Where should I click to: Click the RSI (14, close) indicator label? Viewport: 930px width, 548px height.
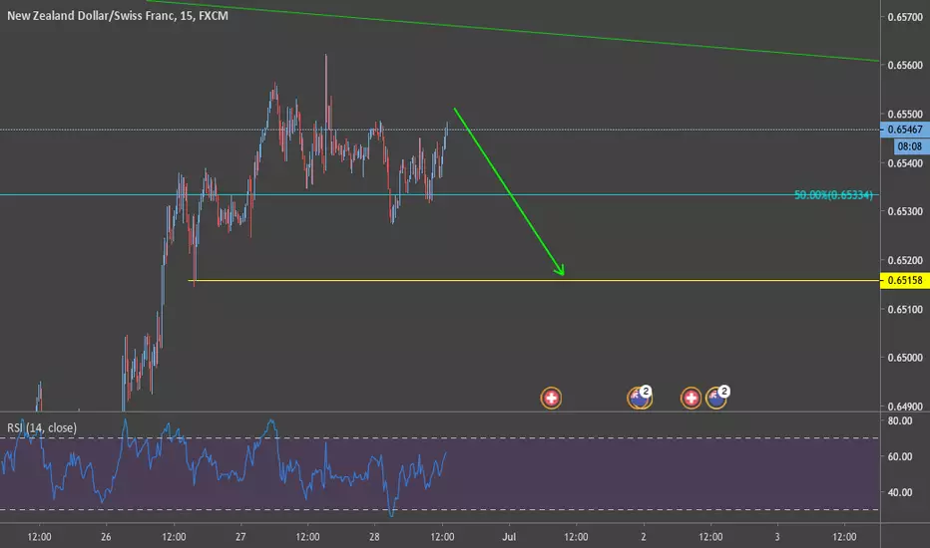click(42, 427)
